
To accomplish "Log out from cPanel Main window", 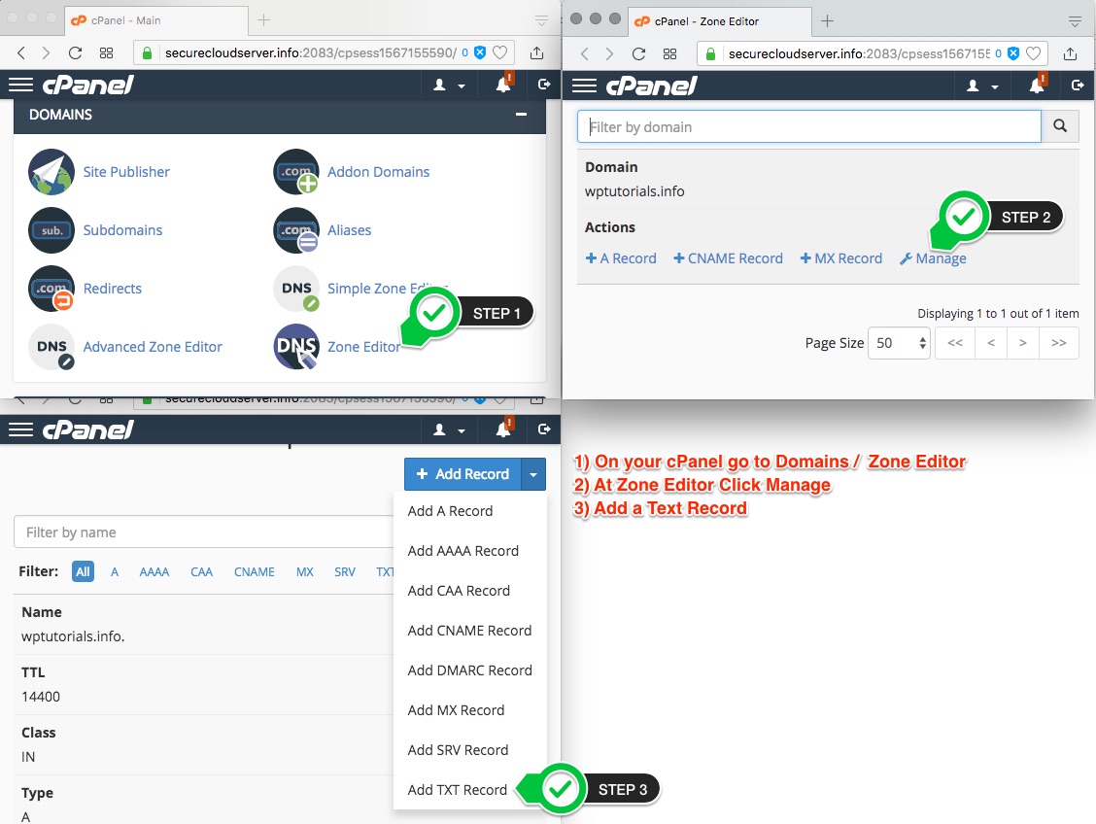I will click(x=544, y=85).
